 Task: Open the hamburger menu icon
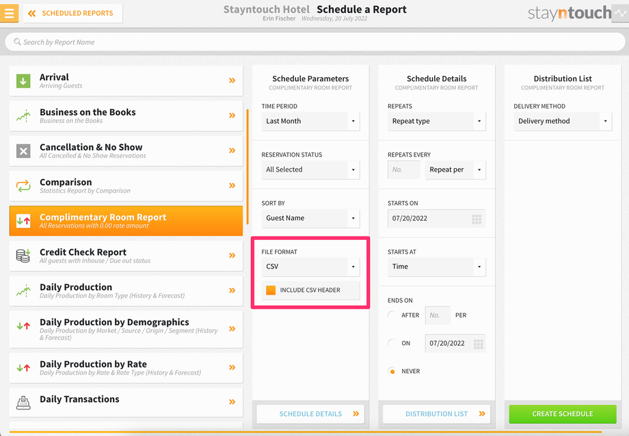[x=9, y=13]
